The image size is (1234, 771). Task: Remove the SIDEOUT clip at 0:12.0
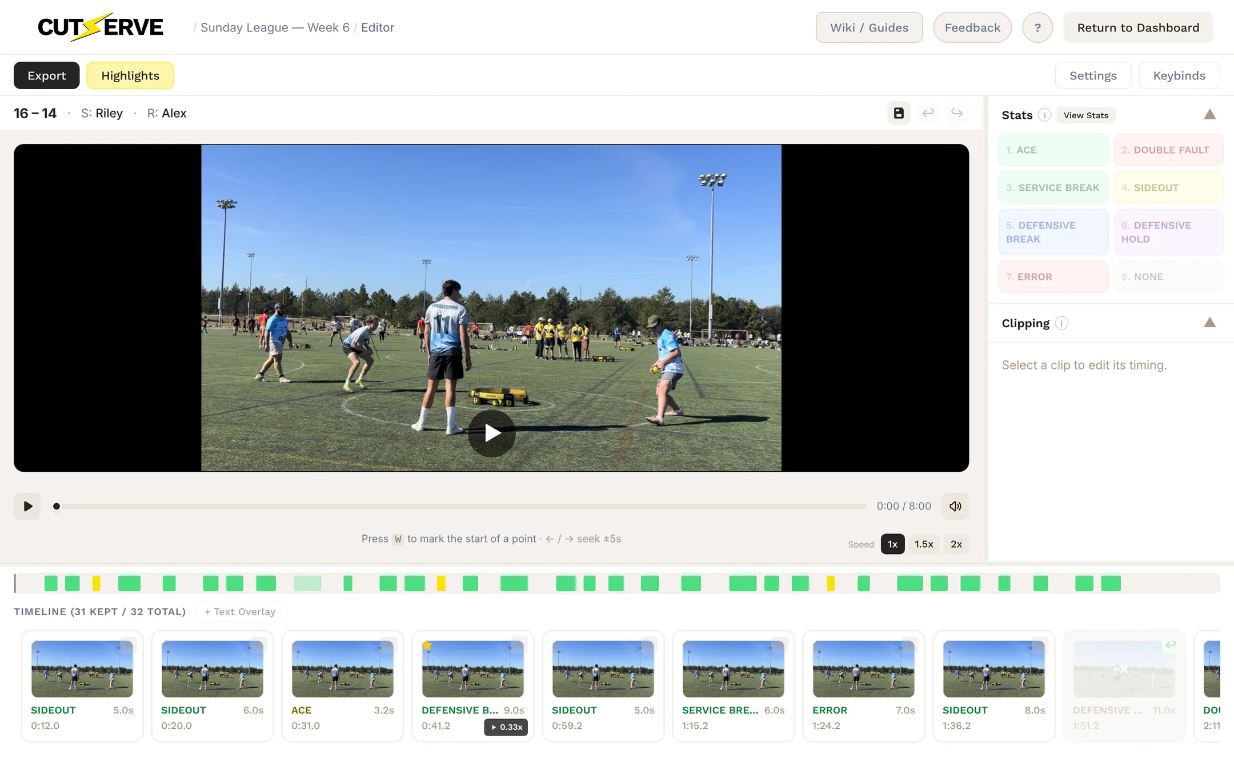pos(128,645)
